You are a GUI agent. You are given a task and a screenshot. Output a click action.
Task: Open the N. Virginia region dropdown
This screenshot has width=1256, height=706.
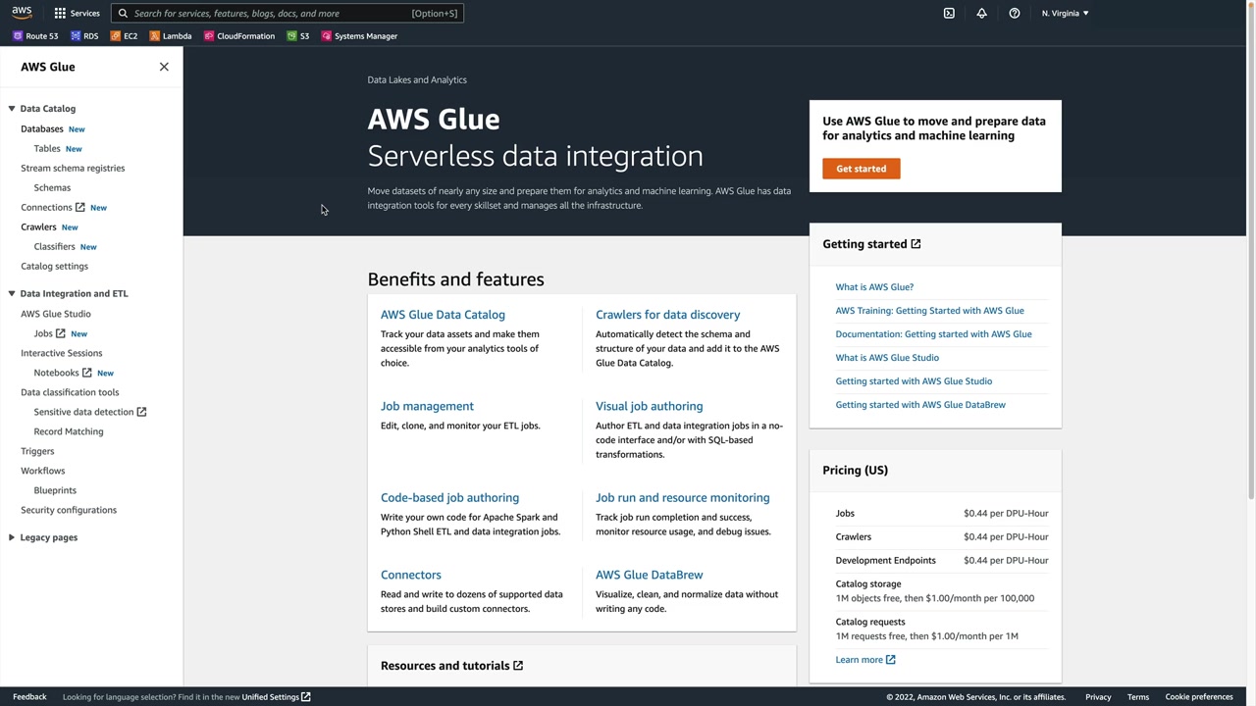click(1065, 14)
